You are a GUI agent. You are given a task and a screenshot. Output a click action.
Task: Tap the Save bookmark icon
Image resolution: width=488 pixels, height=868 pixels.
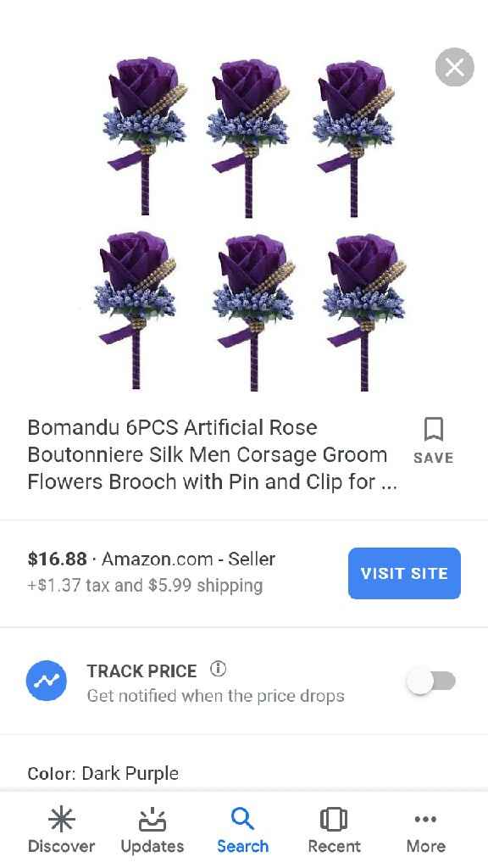coord(433,431)
